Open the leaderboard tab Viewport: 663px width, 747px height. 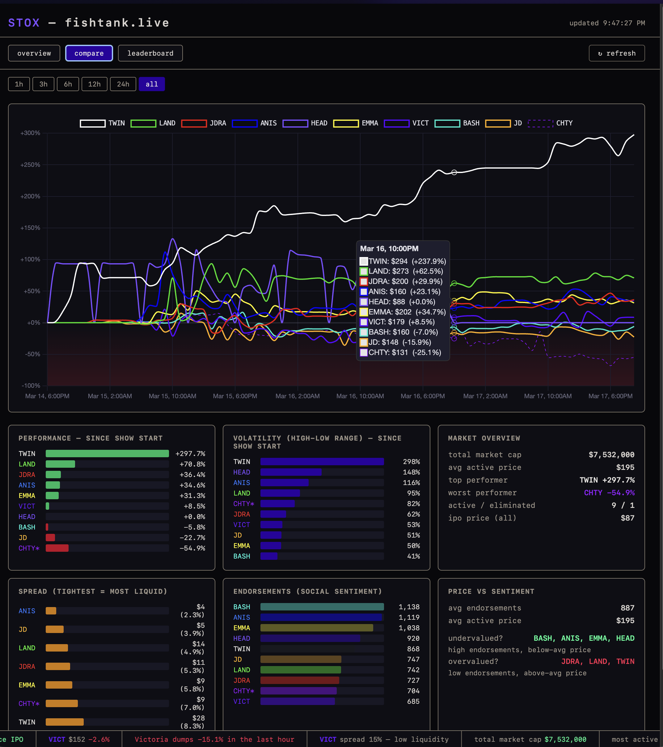[150, 53]
